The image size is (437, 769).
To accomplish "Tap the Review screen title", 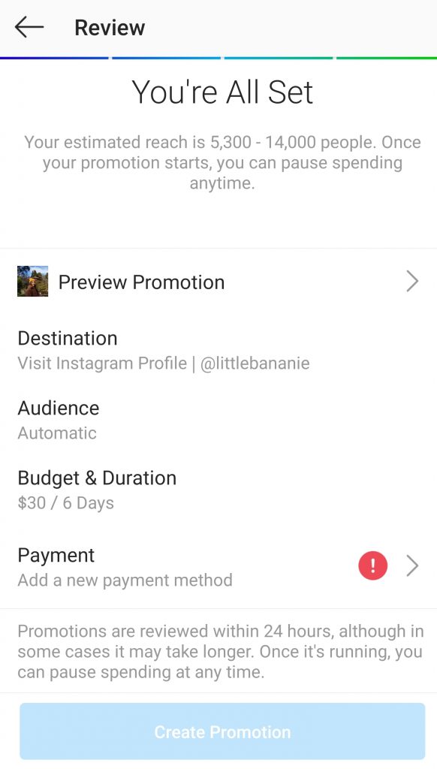I will coord(110,27).
